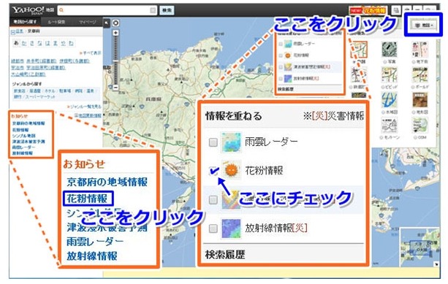Click the map zoom slider handle

115,61
